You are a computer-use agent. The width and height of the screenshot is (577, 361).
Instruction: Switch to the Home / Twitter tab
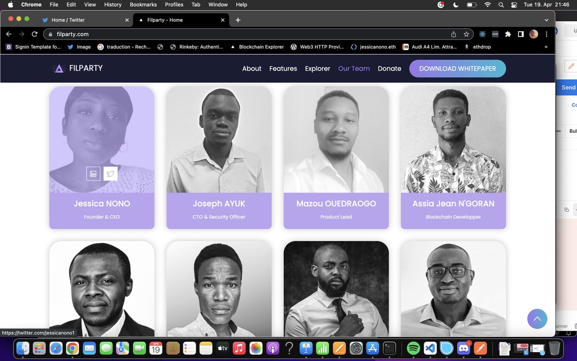coord(85,20)
